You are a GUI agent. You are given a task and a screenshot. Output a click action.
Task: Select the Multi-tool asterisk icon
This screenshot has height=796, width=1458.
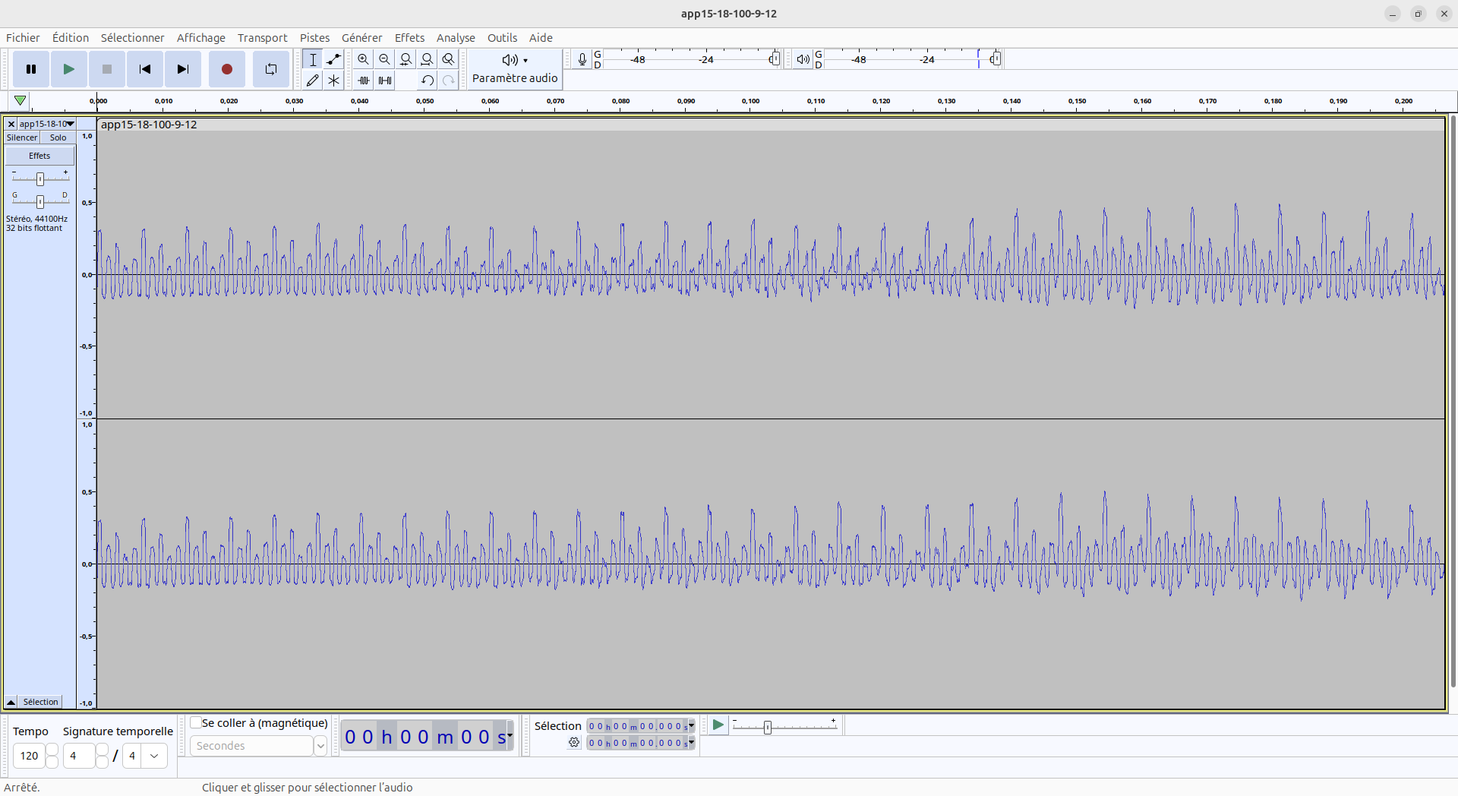(x=333, y=81)
